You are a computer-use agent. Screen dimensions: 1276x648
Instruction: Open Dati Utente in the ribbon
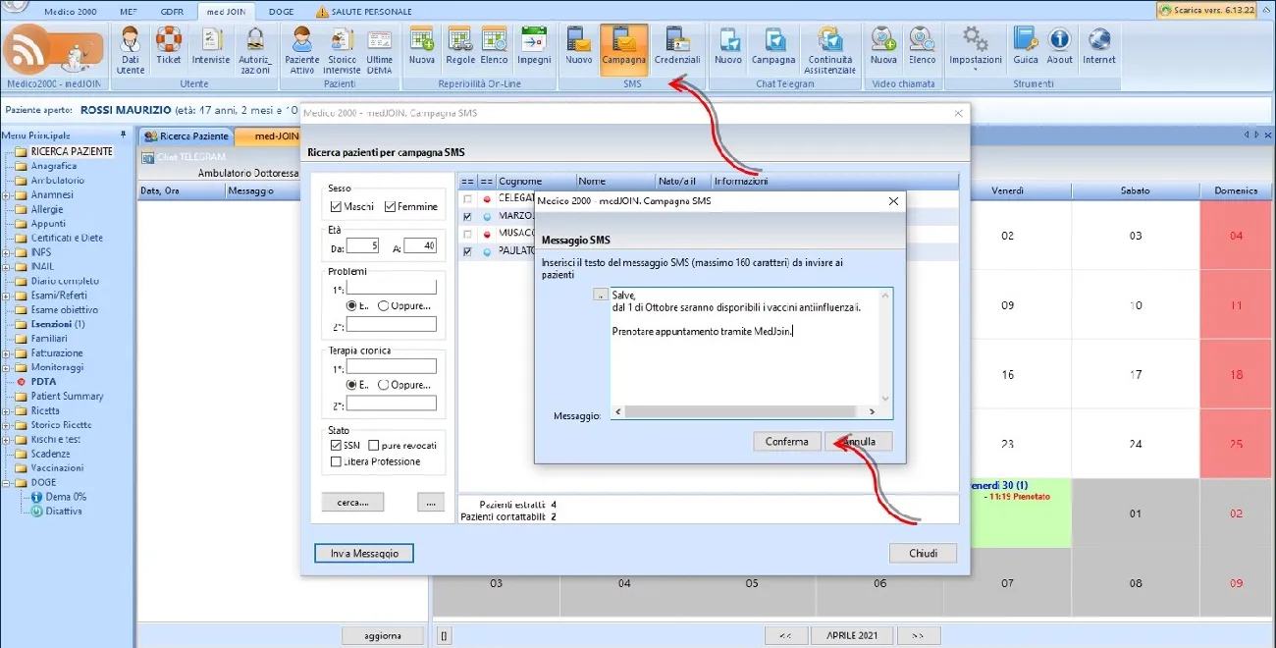click(x=130, y=48)
